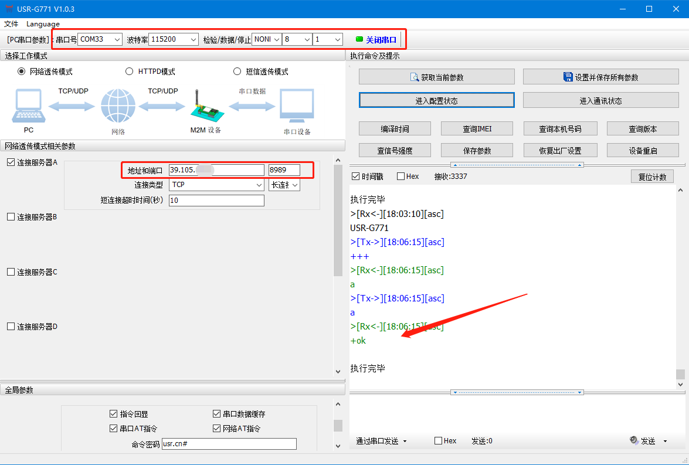689x465 pixels.
Task: Click the green close serial port icon
Action: (x=359, y=40)
